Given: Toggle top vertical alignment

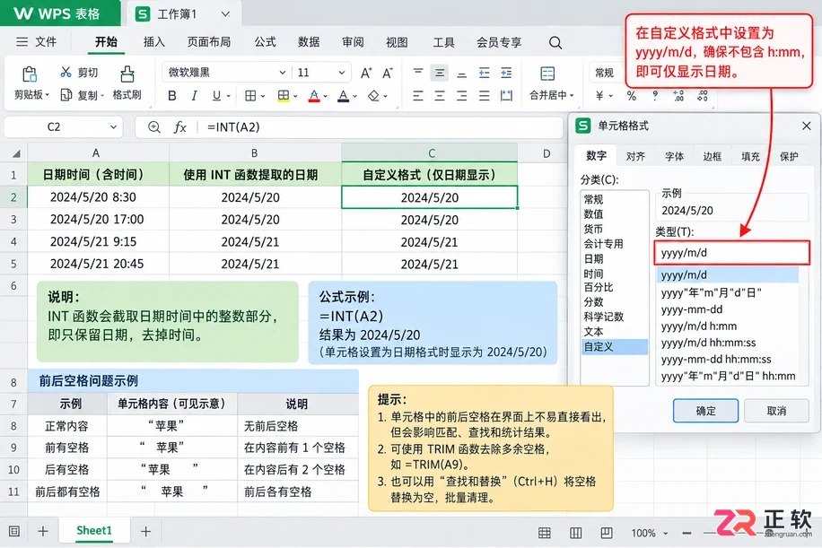Looking at the screenshot, I should [x=418, y=72].
